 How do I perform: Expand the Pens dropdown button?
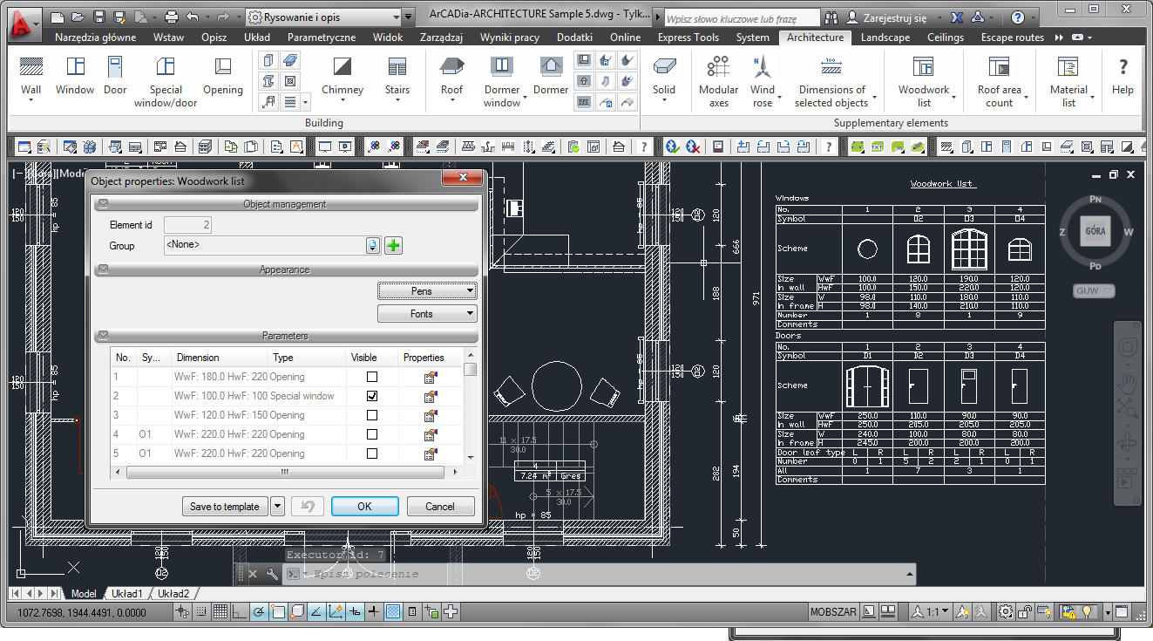click(x=427, y=291)
